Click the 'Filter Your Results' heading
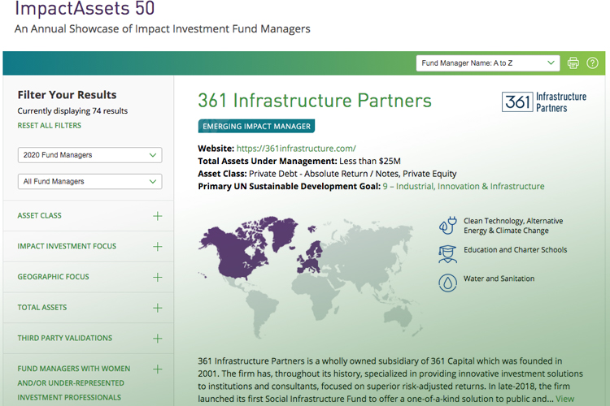Viewport: 610px width, 406px height. point(67,95)
